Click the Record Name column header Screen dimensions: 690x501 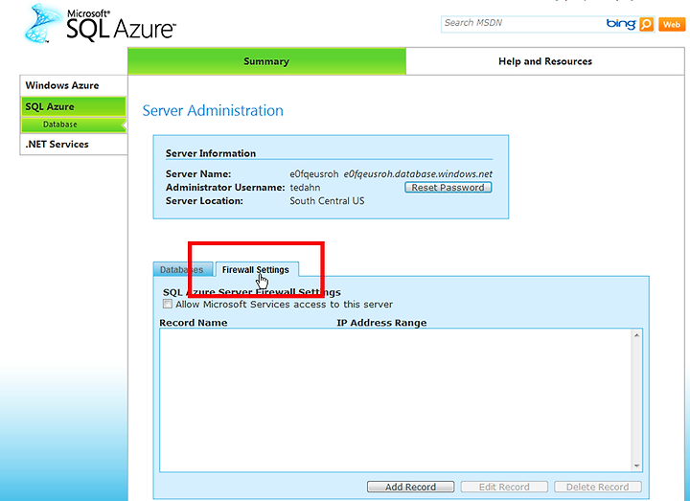194,323
